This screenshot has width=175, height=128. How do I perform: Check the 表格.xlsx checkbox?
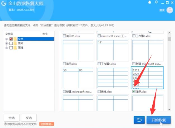coord(99,91)
